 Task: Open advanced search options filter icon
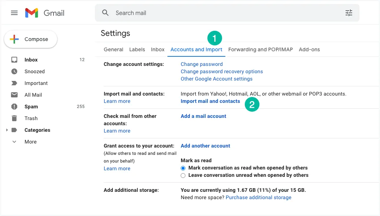pos(348,13)
